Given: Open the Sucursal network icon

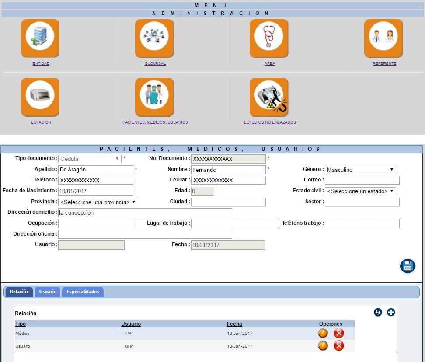Looking at the screenshot, I should tap(154, 38).
